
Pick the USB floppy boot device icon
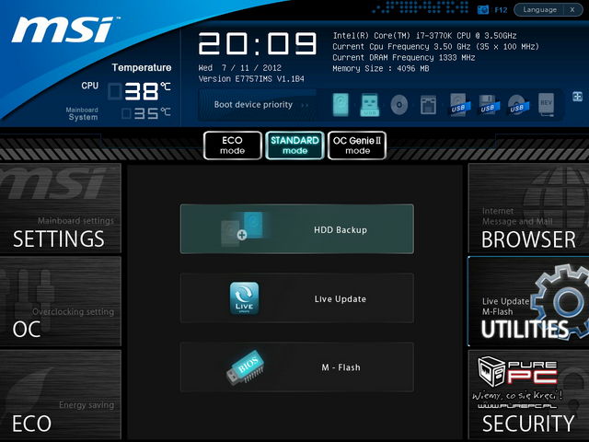pos(489,105)
